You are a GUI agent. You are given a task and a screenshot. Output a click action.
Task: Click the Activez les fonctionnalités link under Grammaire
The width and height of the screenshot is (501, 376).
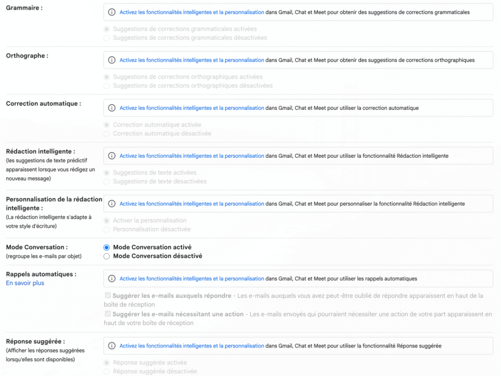[x=192, y=12]
